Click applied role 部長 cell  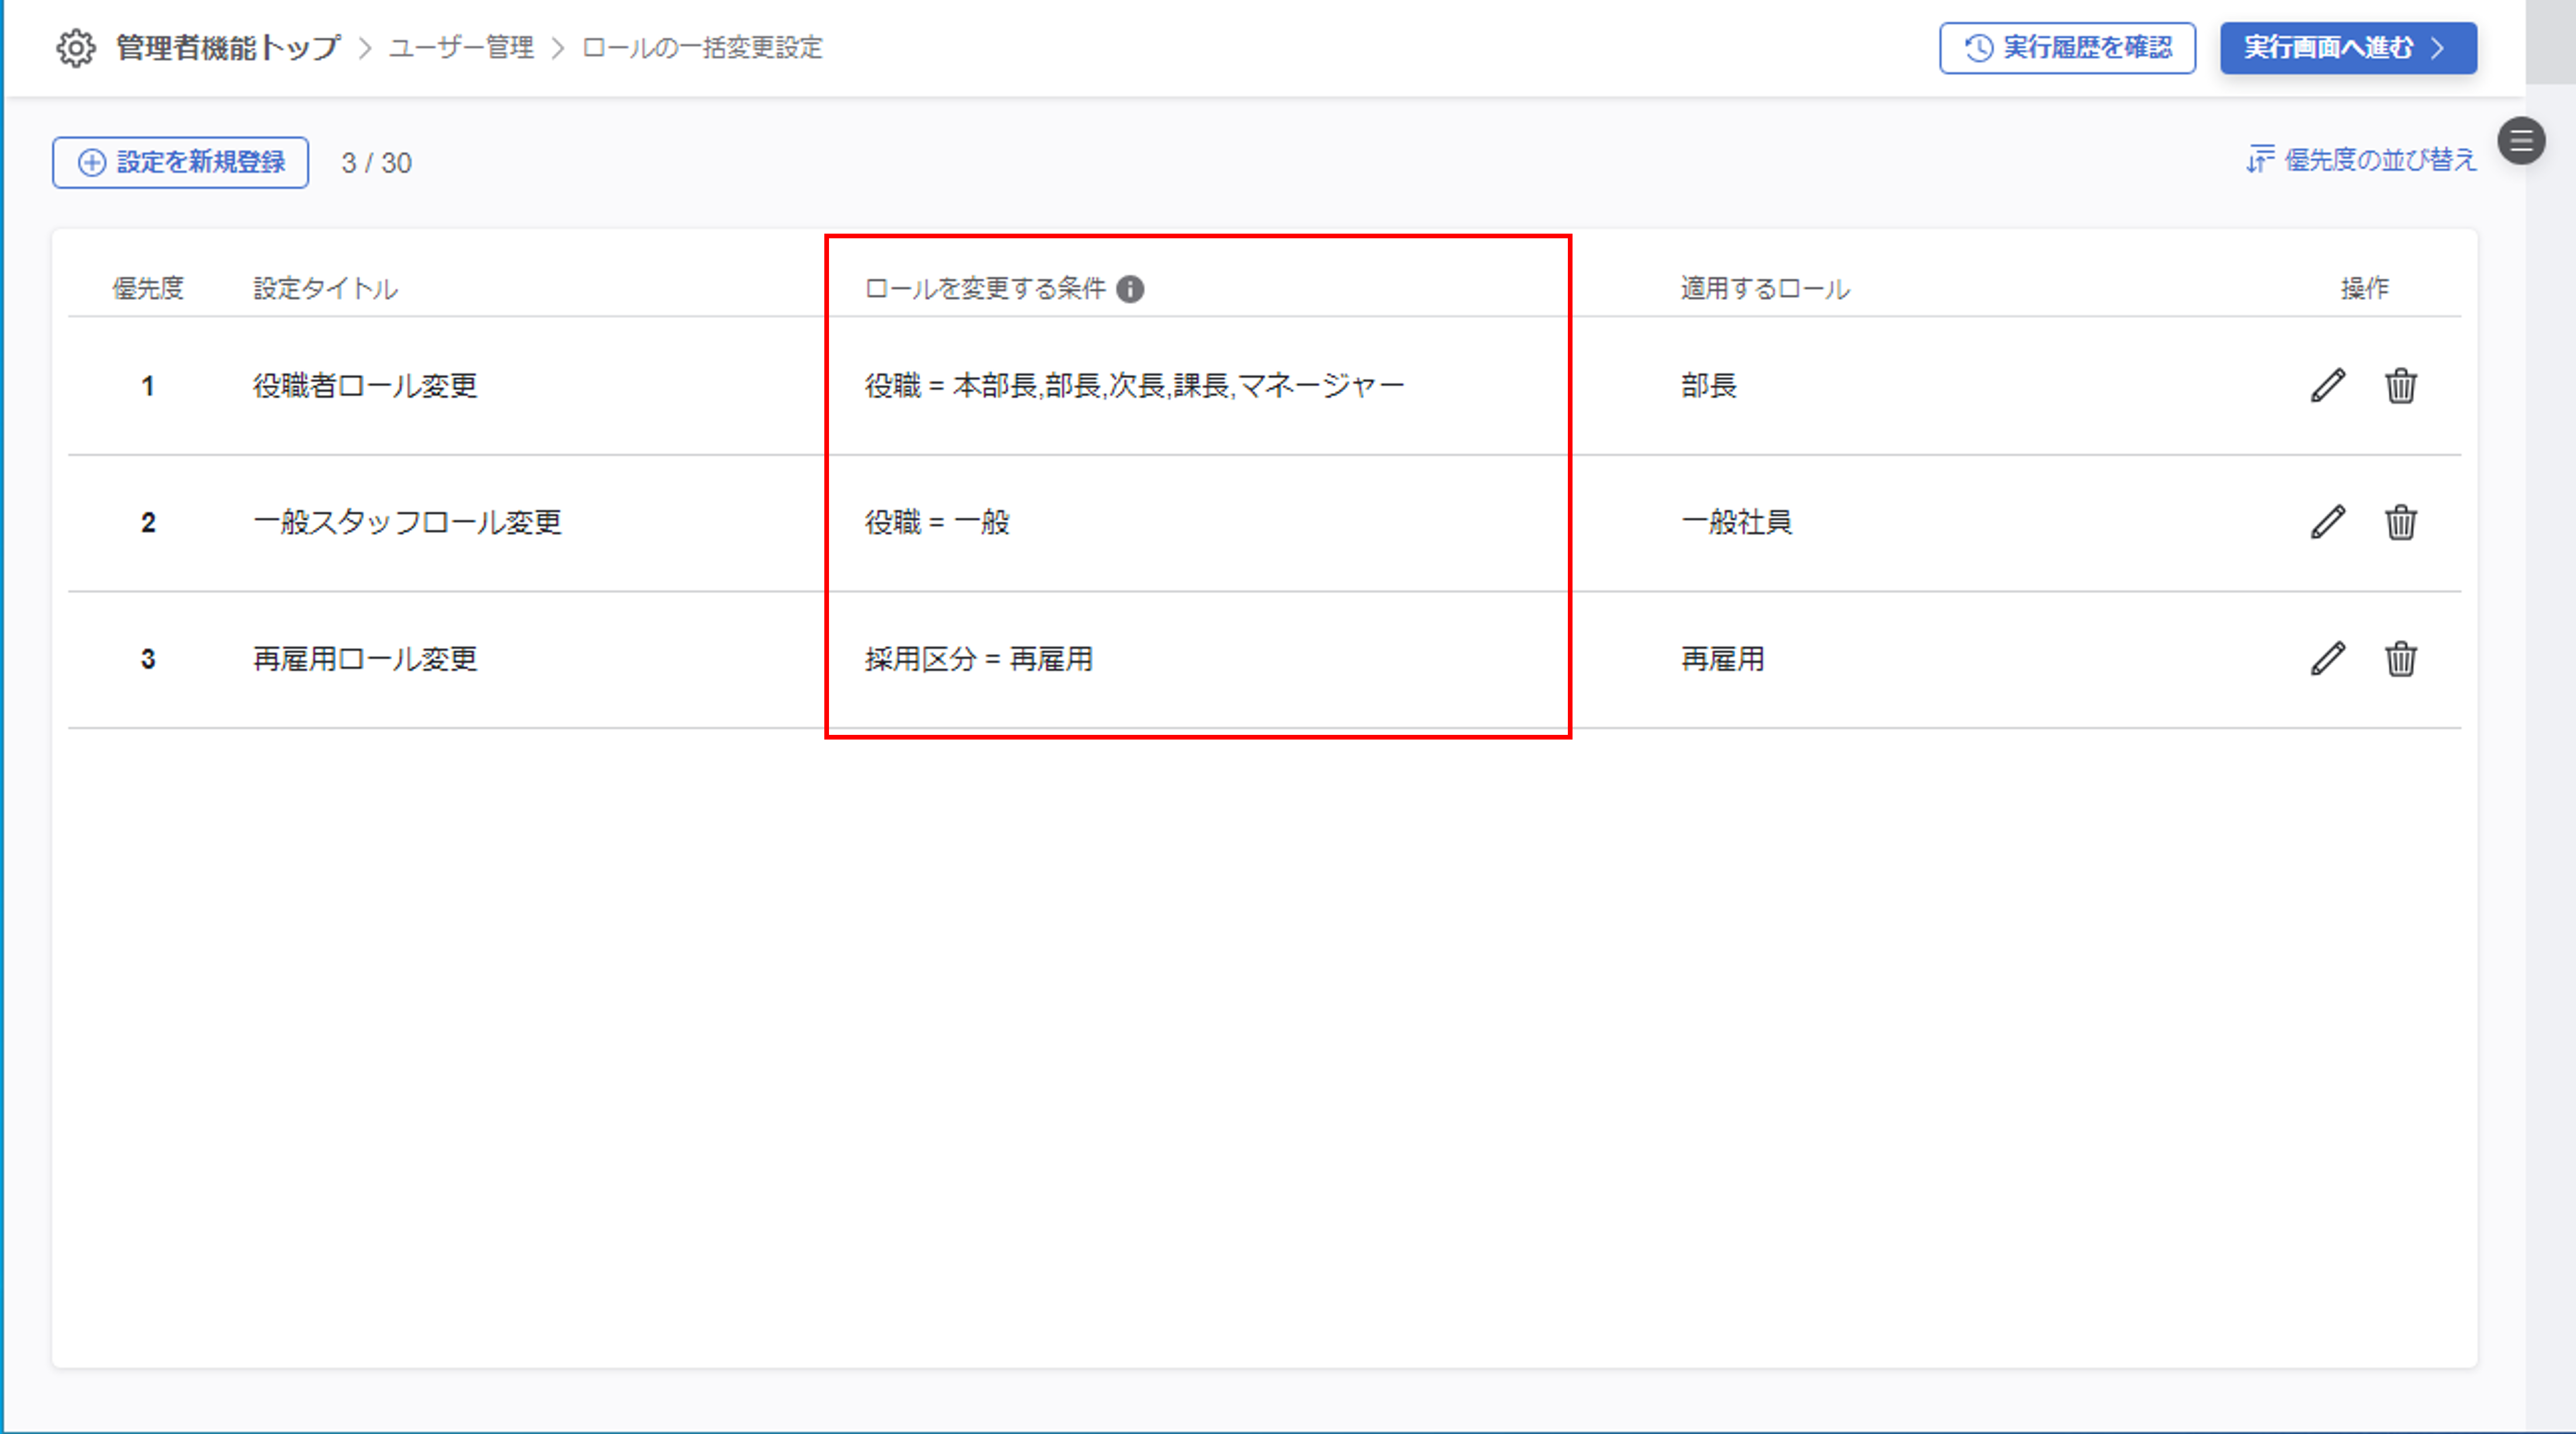(1709, 386)
